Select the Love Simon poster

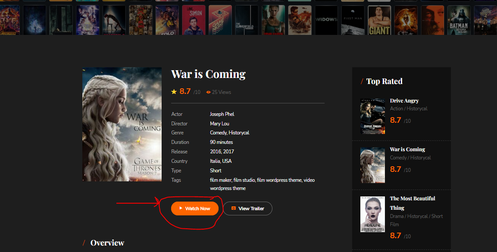click(x=194, y=20)
